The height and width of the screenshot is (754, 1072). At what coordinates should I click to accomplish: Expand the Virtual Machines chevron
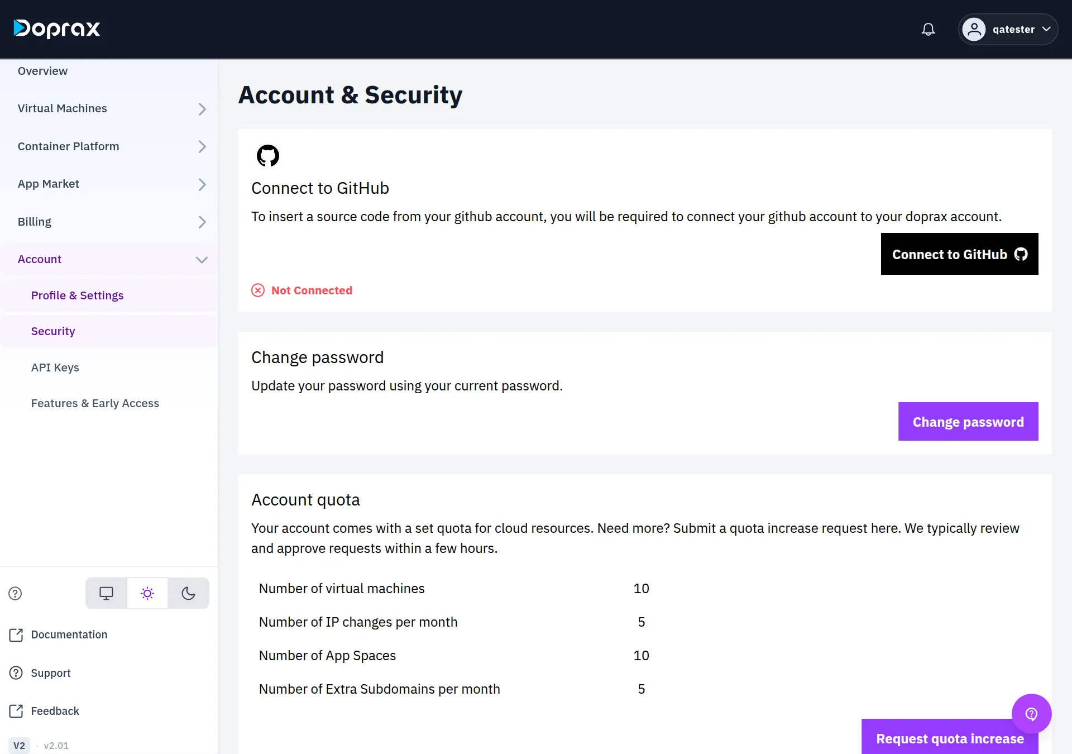point(202,109)
